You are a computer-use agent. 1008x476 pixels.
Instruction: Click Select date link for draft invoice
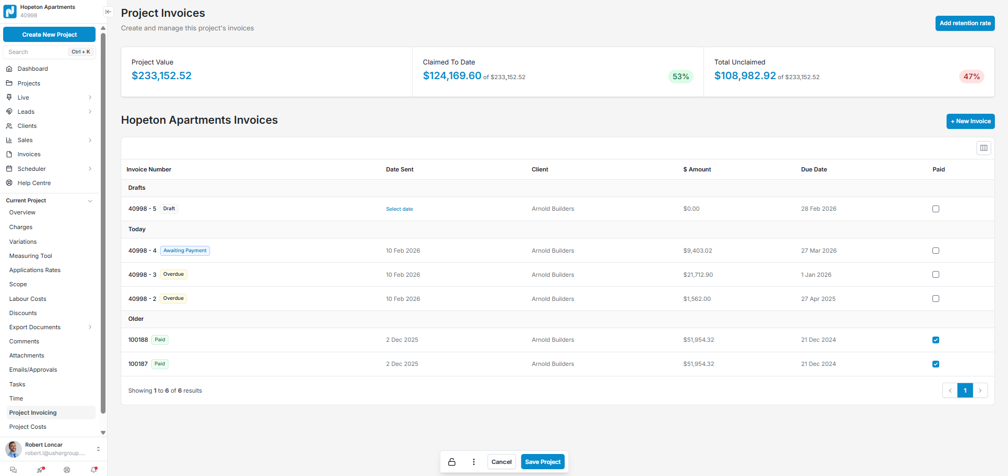click(399, 209)
